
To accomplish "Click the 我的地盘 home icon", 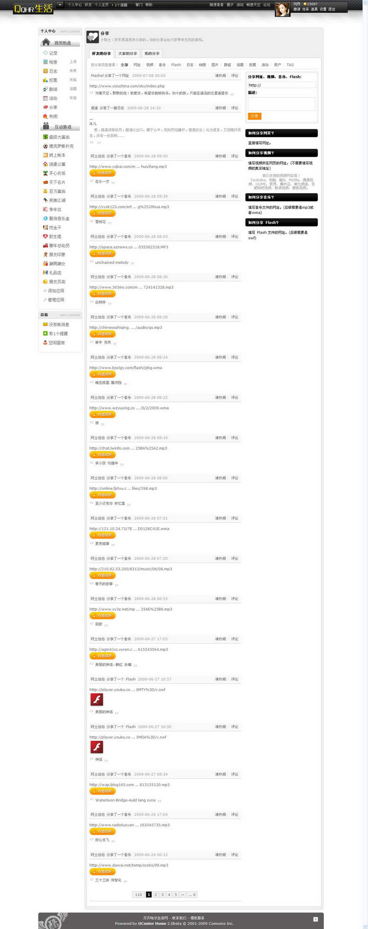I will [x=46, y=42].
